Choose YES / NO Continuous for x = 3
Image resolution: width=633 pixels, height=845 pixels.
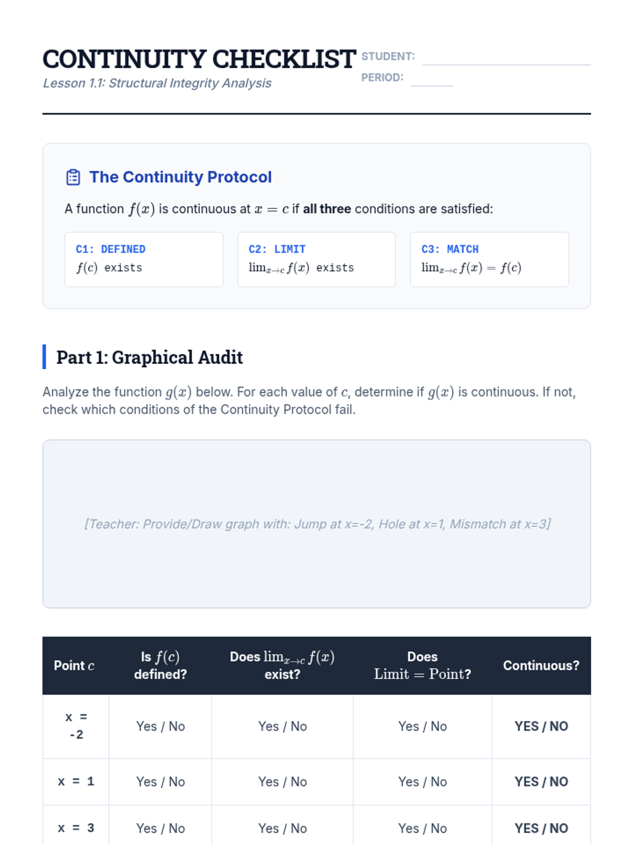click(541, 828)
